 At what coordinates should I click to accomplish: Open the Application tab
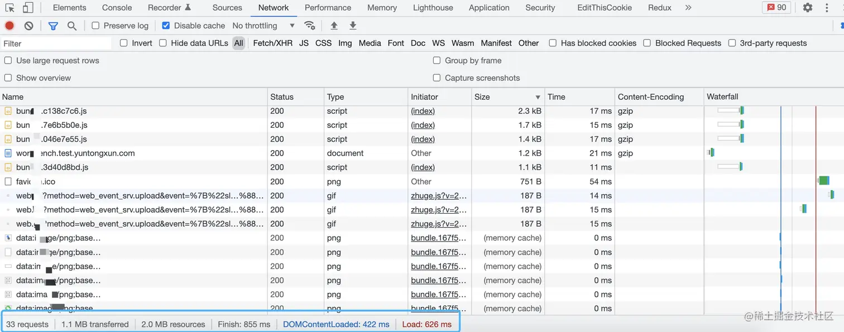(489, 8)
